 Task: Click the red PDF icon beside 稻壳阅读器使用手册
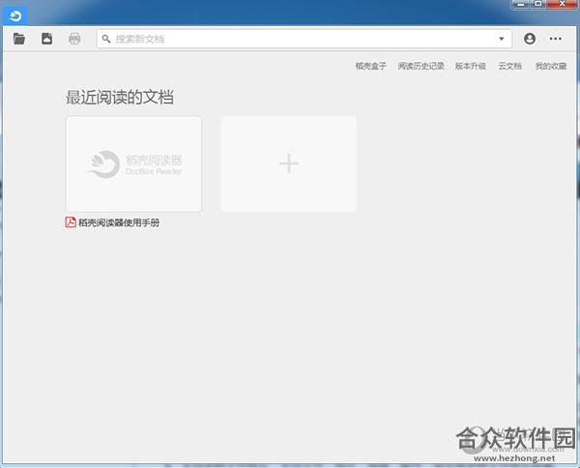[x=71, y=222]
